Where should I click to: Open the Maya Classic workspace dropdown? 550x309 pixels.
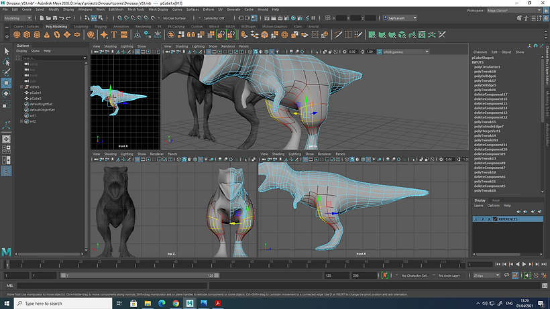pyautogui.click(x=514, y=11)
